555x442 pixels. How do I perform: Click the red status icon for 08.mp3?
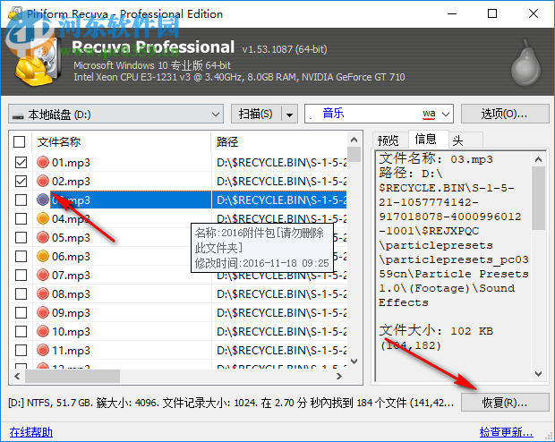(43, 293)
